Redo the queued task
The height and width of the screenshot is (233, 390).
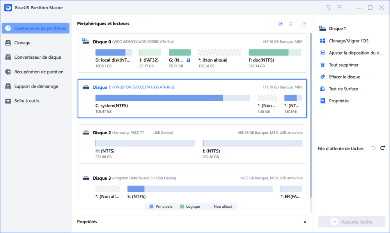pyautogui.click(x=383, y=148)
